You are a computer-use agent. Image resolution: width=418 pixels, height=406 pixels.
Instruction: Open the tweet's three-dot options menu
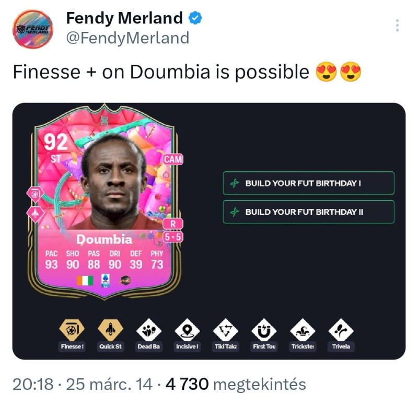[397, 26]
